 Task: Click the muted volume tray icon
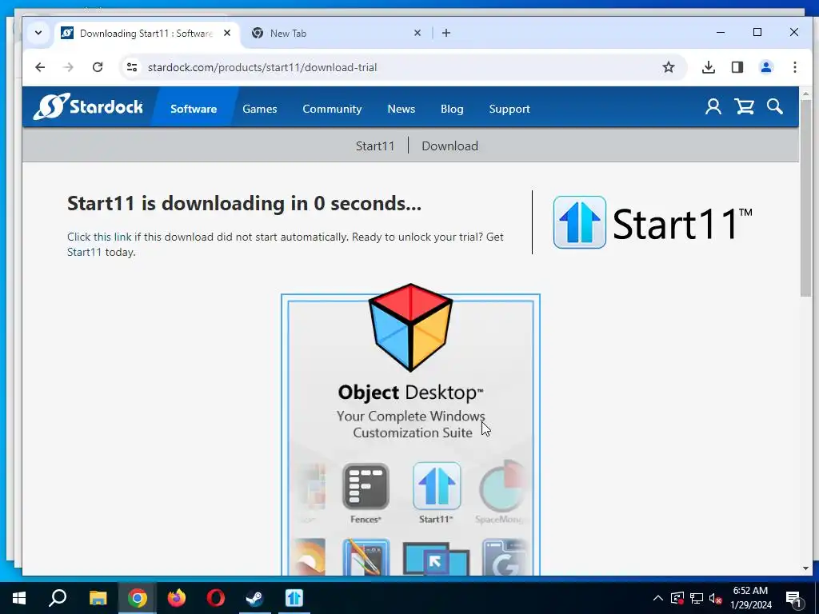[715, 599]
